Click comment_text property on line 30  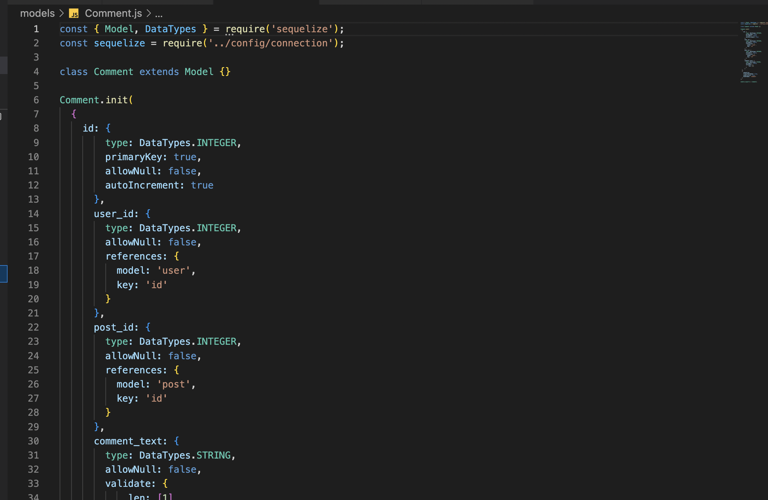(130, 441)
